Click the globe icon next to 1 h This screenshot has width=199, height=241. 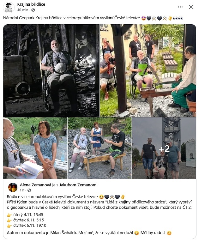(29, 190)
